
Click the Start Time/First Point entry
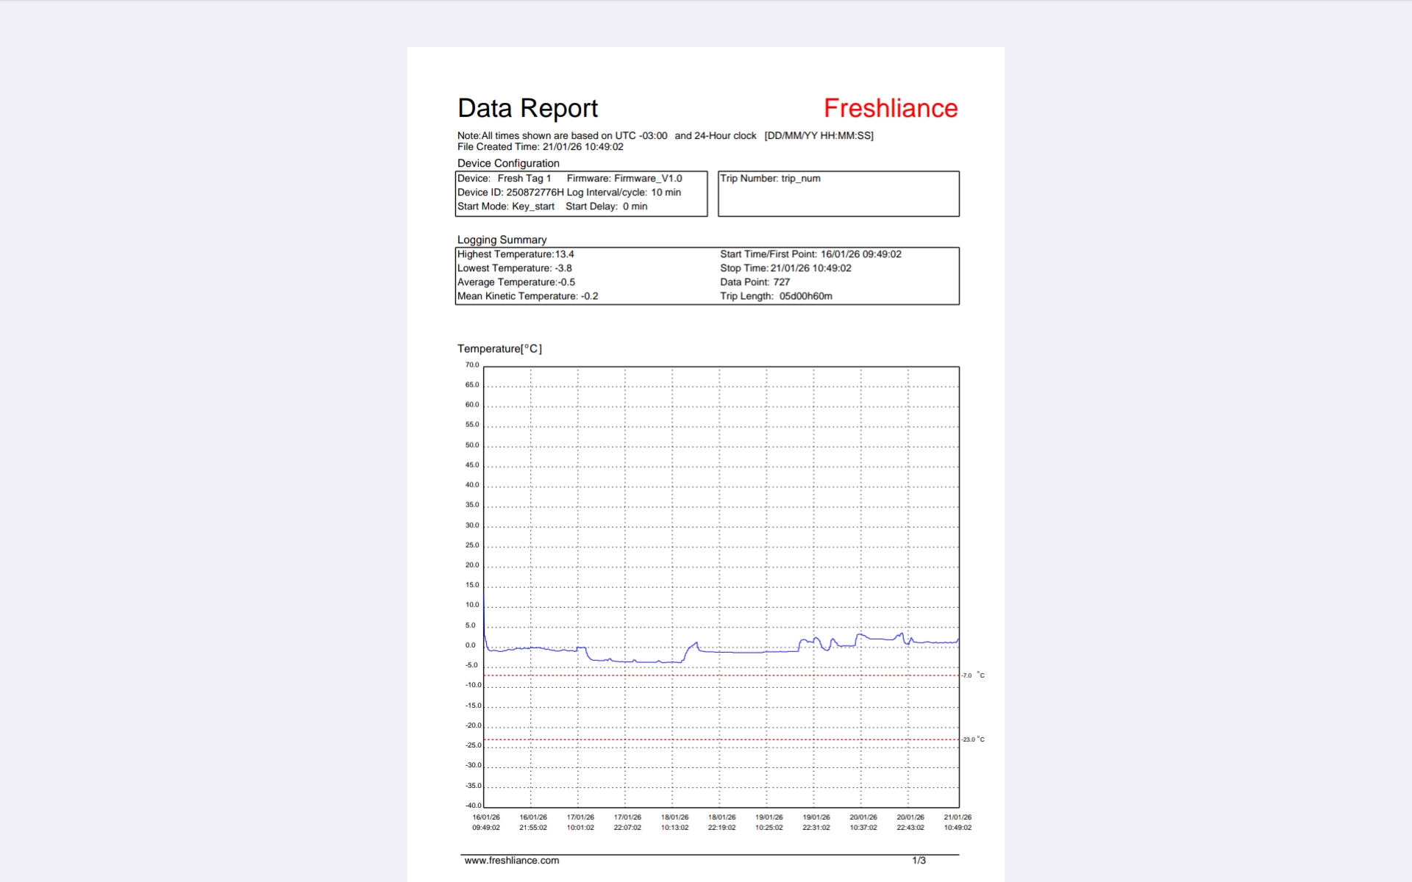pos(810,254)
